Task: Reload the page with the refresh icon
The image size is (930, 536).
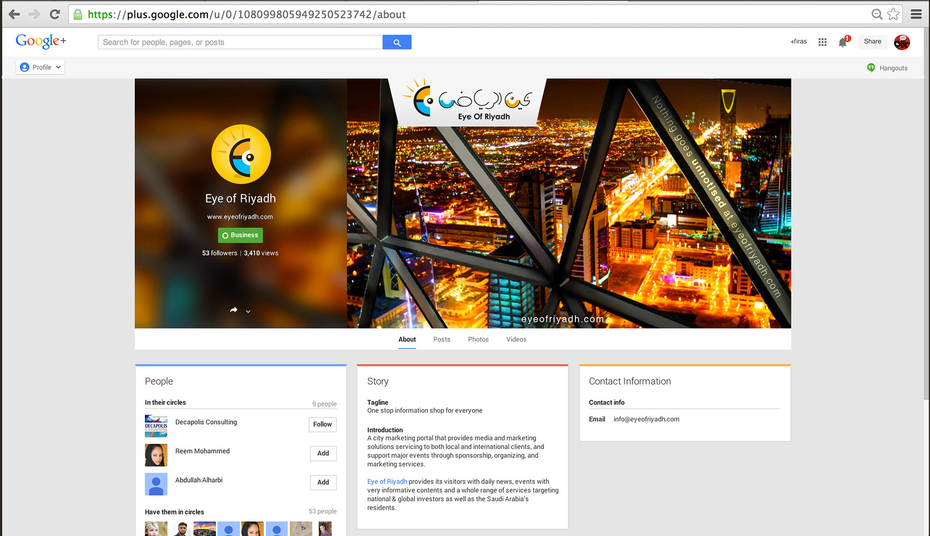Action: tap(55, 15)
